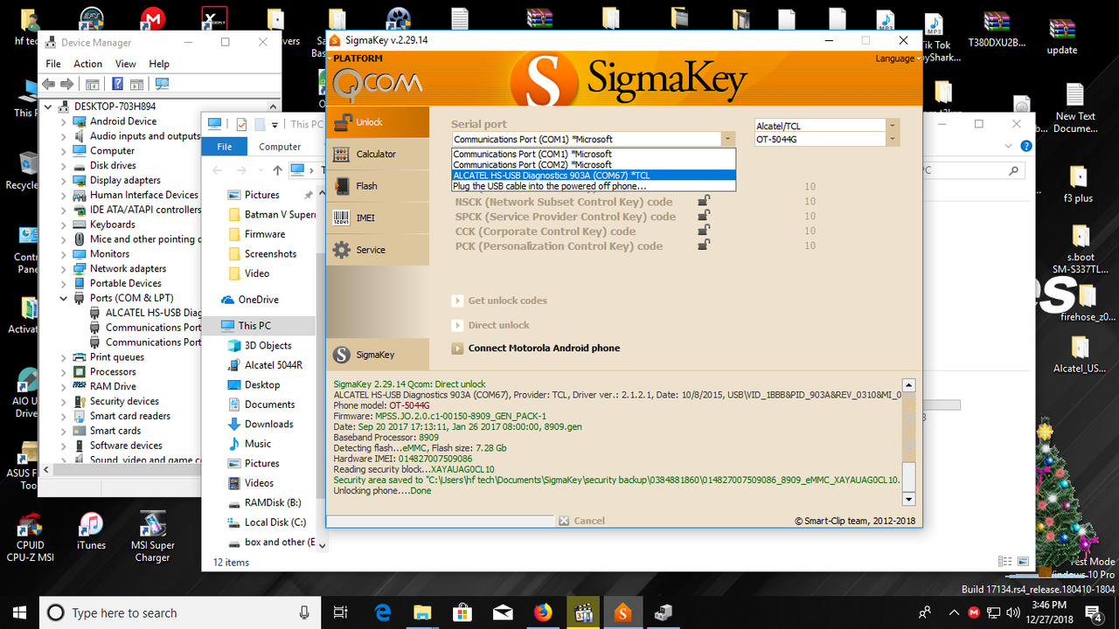The image size is (1119, 629).
Task: Open the CPUID CPU-Z MSI desktop shortcut
Action: point(30,537)
